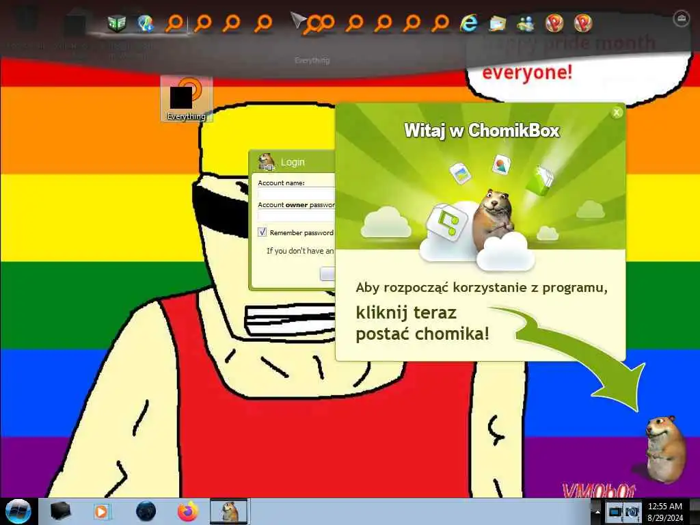Screen dimensions: 700x525
Task: Launch the media player from the taskbar
Action: pyautogui.click(x=101, y=511)
